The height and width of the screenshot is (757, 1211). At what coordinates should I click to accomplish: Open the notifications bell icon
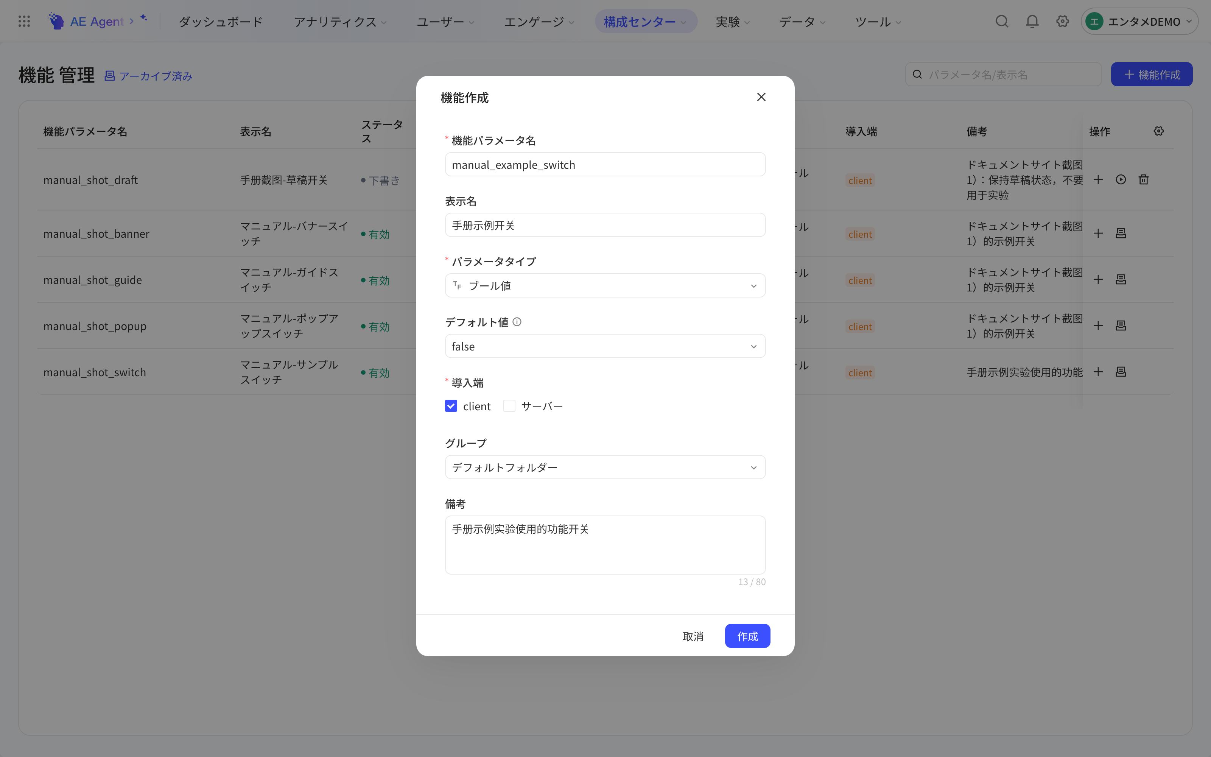(x=1032, y=21)
